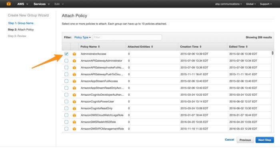Viewport: 280px width, 151px height.
Task: Open the AWS dropdown menu
Action: pyautogui.click(x=22, y=4)
